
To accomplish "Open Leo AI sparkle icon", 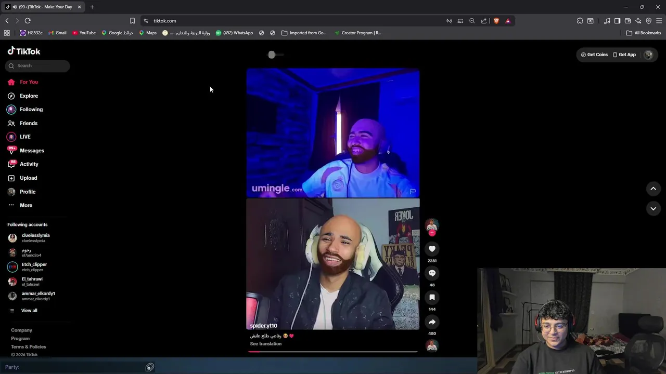I will [x=638, y=21].
